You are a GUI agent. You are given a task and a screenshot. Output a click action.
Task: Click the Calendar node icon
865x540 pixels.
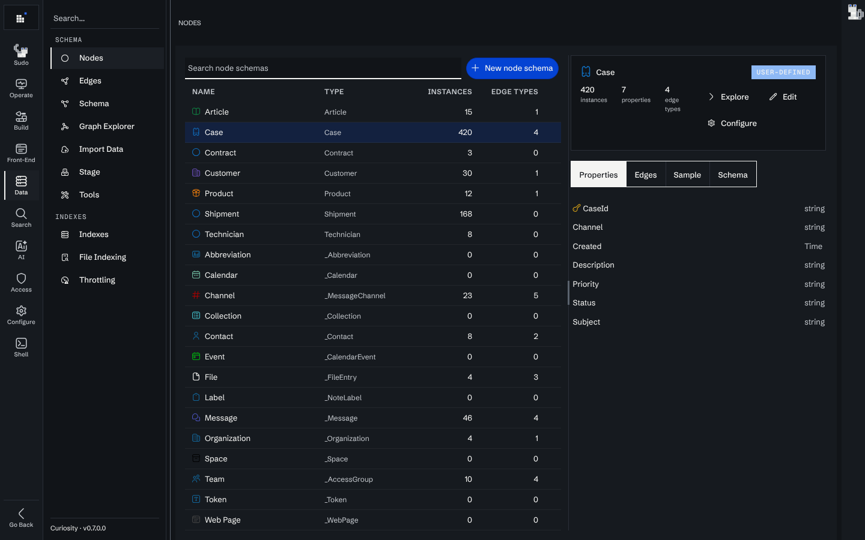click(196, 275)
